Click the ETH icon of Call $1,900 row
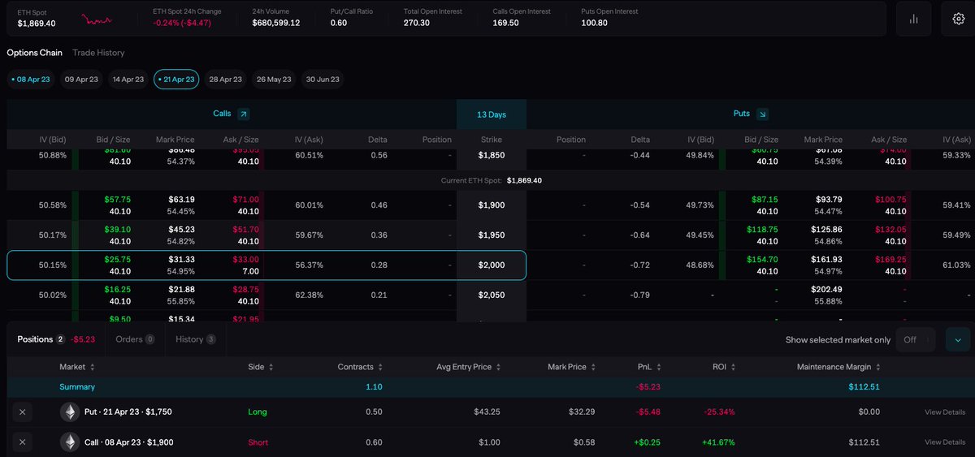975x457 pixels. [x=70, y=442]
